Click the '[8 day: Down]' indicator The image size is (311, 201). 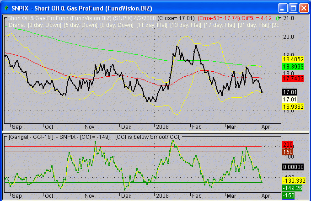pyautogui.click(x=117, y=25)
